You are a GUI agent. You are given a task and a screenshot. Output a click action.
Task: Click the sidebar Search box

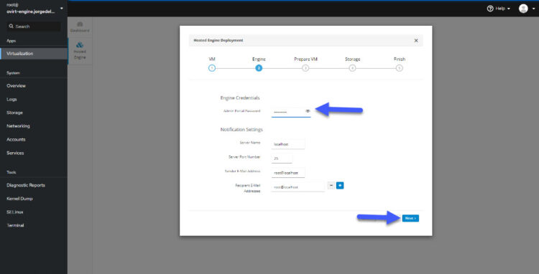pos(34,27)
